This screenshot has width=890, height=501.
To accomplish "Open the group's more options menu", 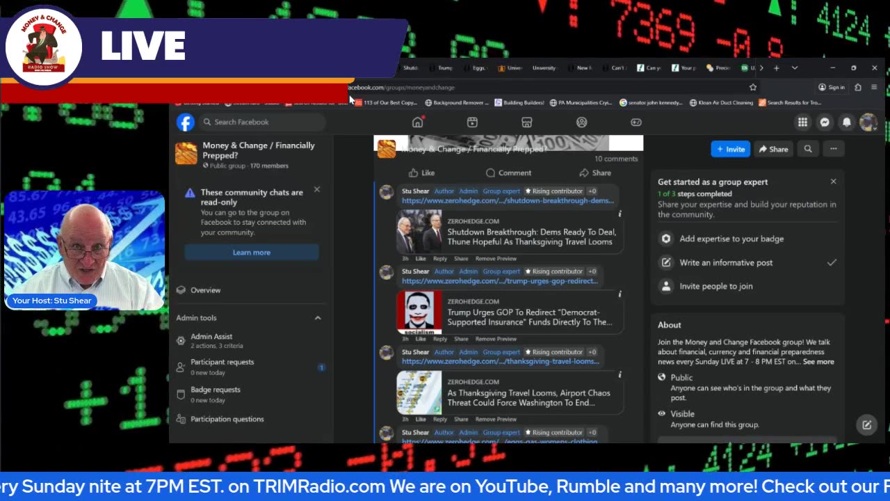I will pyautogui.click(x=833, y=149).
